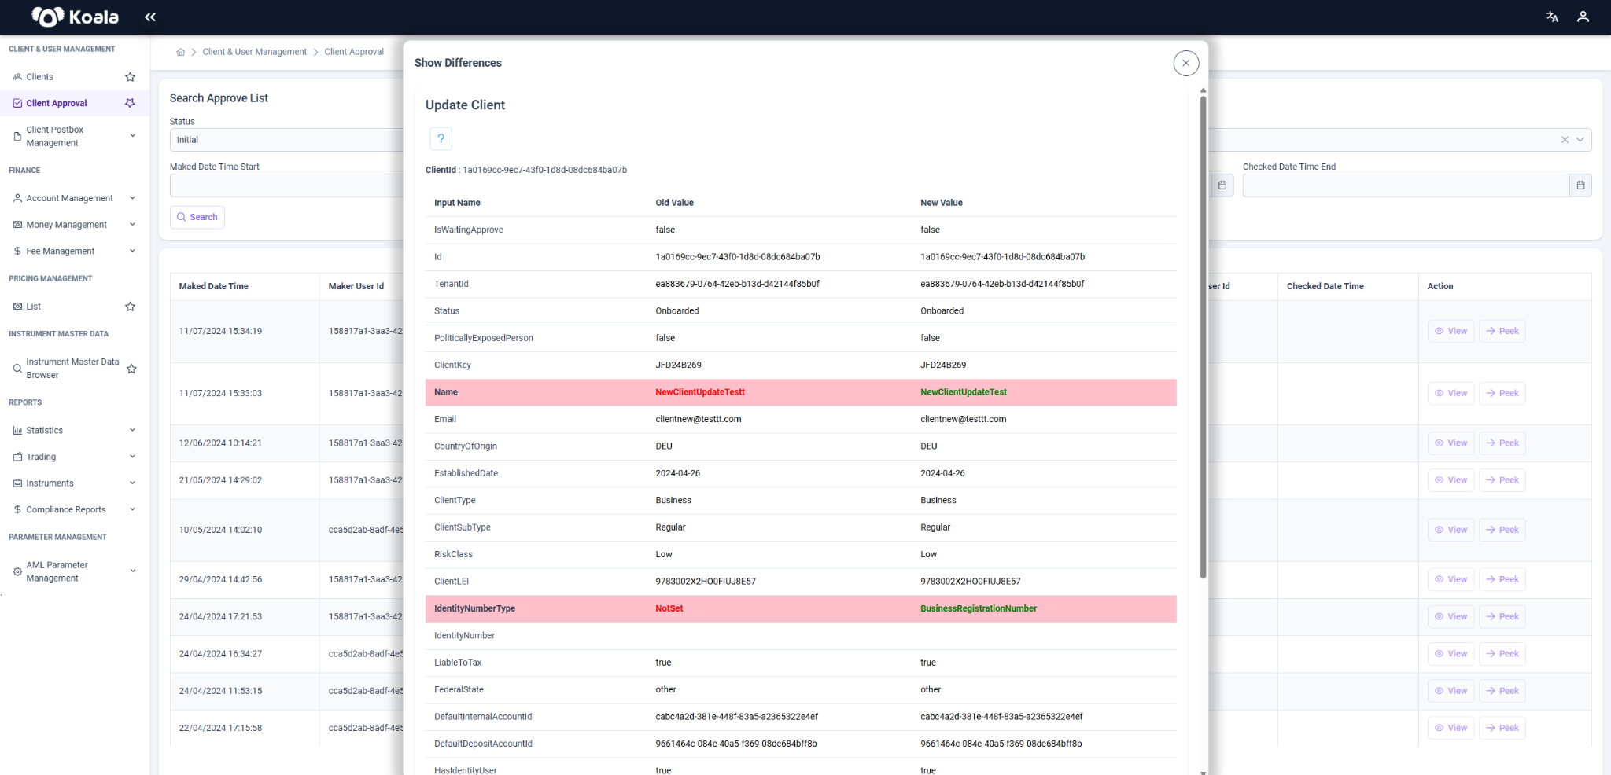Viewport: 1611px width, 775px height.
Task: Open Instrument Master Data Browser
Action: click(67, 369)
